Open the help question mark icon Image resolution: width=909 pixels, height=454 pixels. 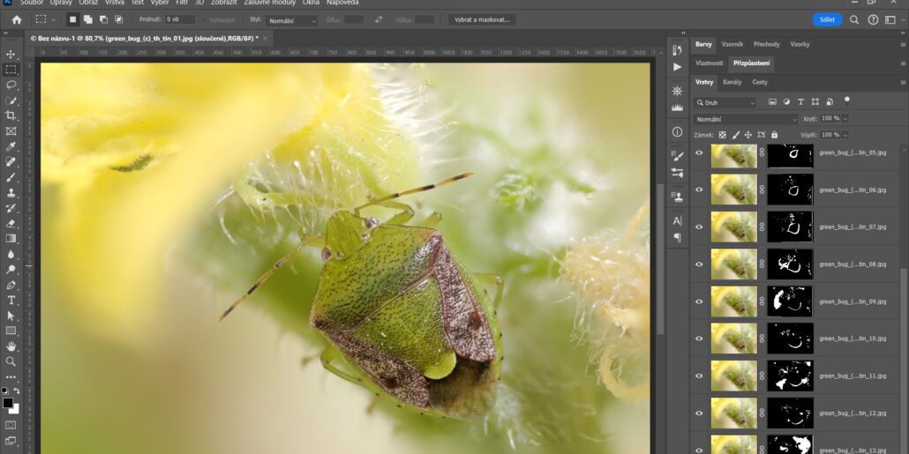pyautogui.click(x=873, y=19)
